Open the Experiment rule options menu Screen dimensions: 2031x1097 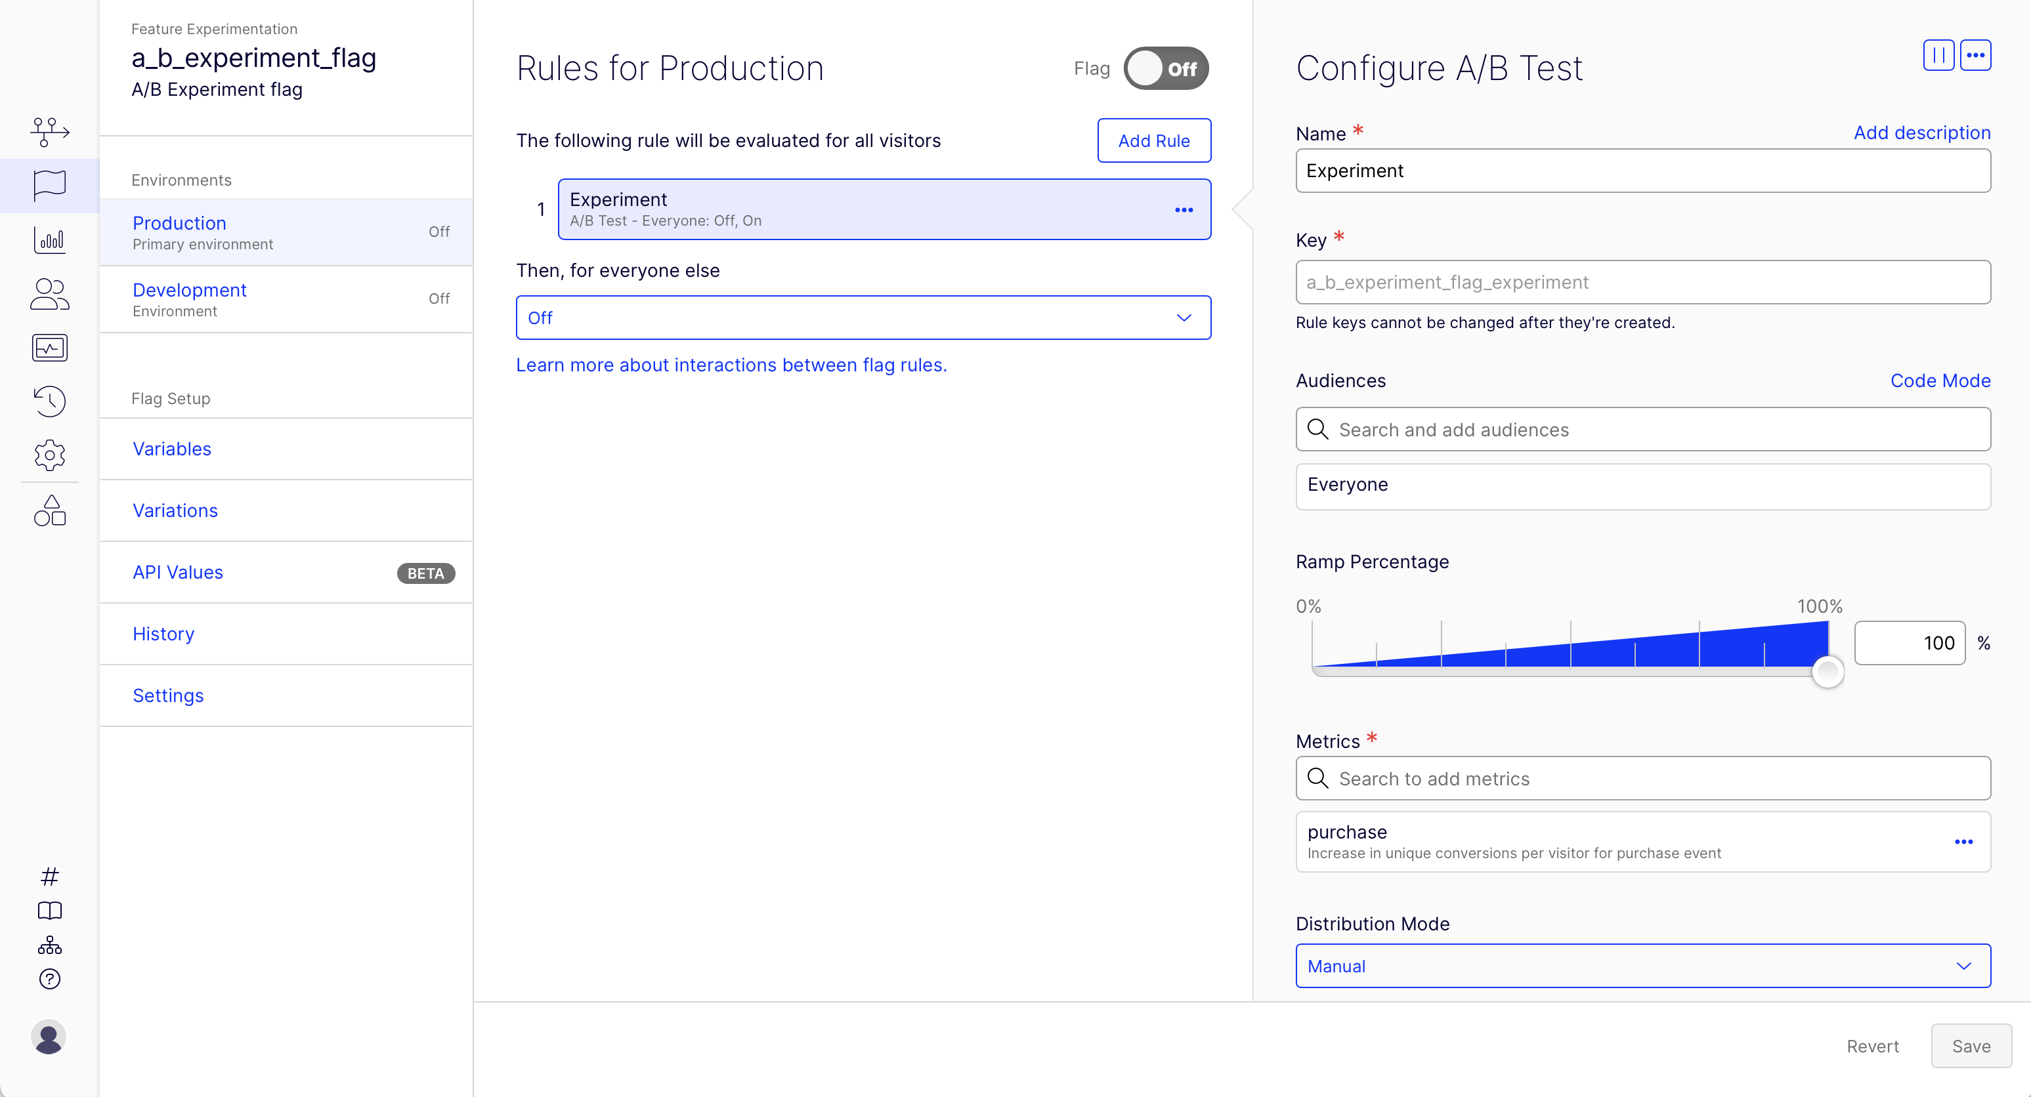(1184, 210)
